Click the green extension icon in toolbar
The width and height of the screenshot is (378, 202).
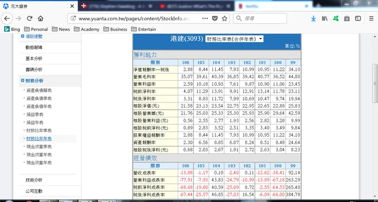tap(336, 18)
